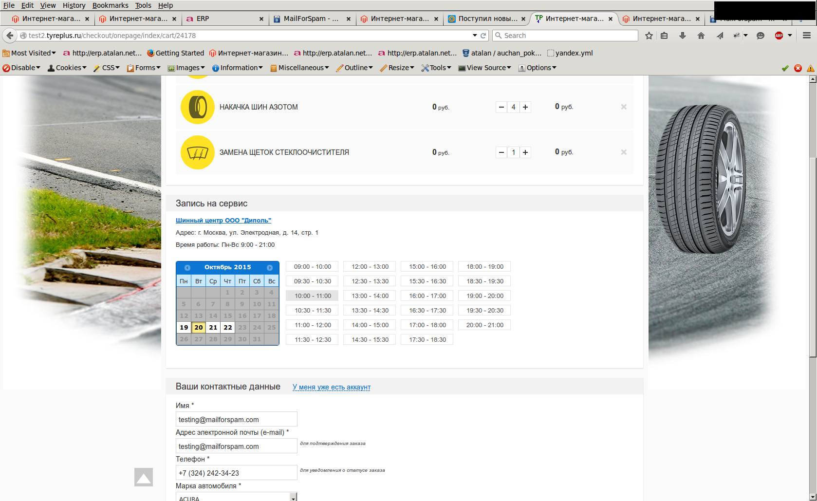Bookmark this page with the star icon

649,36
